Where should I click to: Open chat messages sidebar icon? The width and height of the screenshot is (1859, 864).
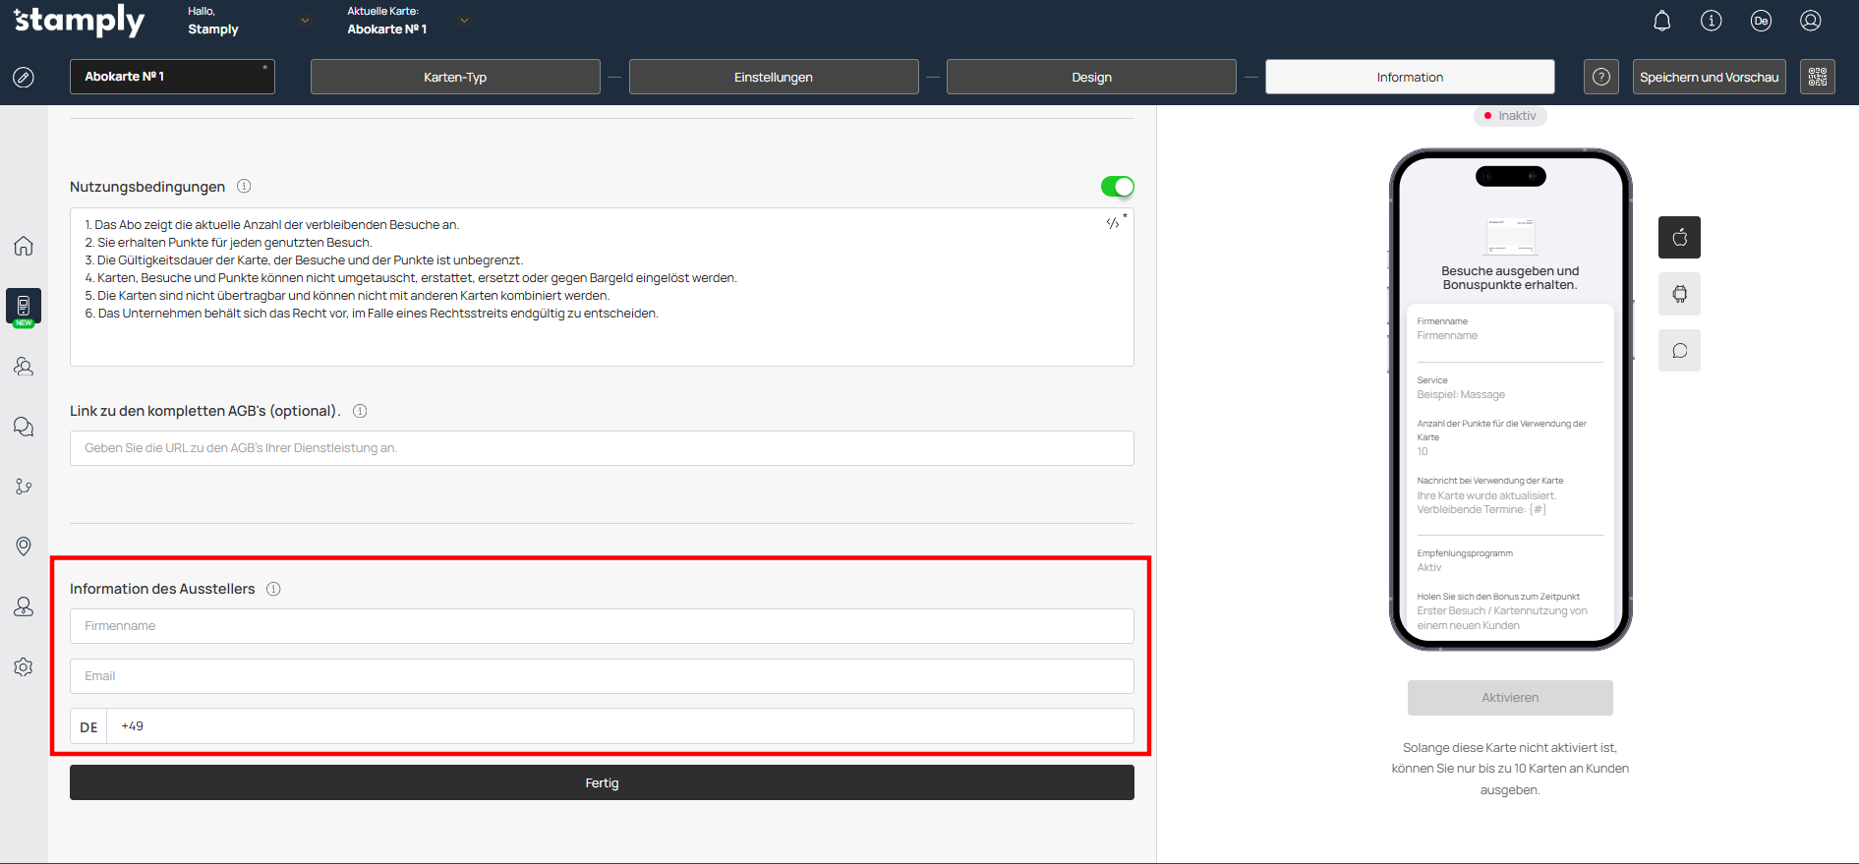tap(24, 427)
